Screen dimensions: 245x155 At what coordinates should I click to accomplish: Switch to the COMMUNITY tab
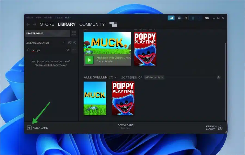click(x=92, y=24)
